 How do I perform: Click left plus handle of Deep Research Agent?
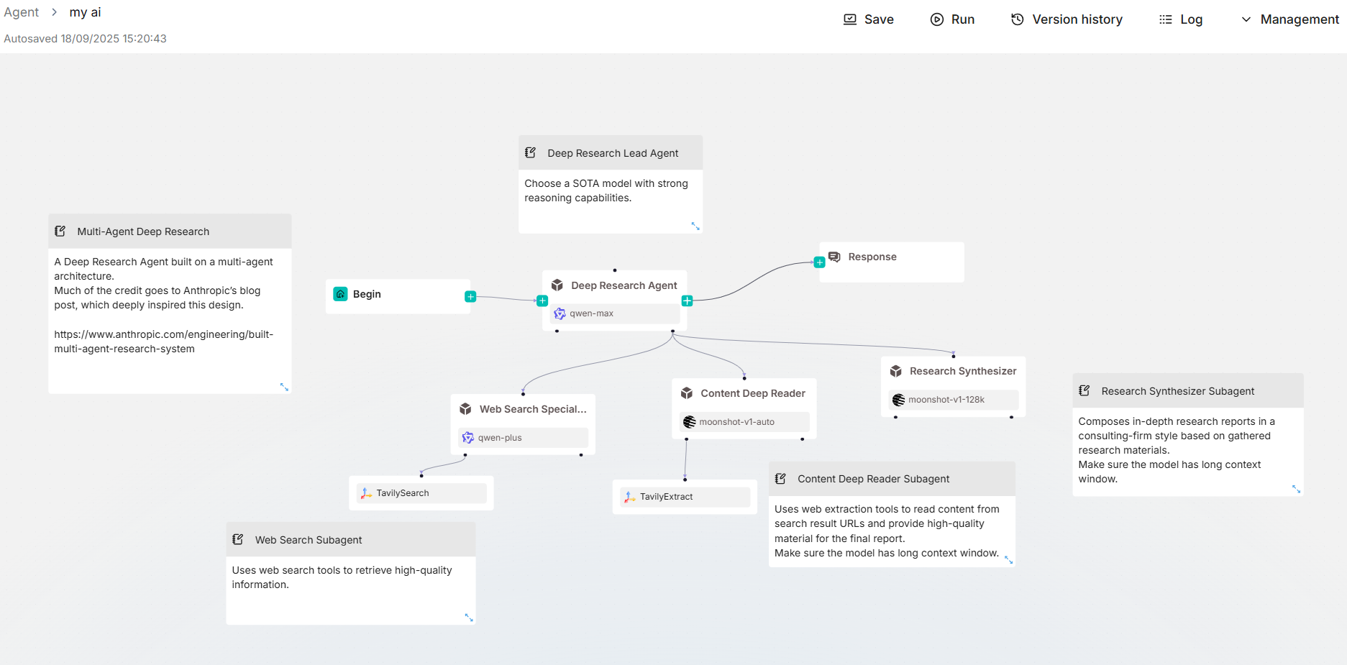[x=542, y=301]
